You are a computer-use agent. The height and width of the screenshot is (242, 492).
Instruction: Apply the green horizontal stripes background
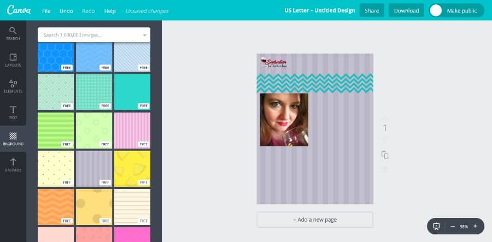56,131
